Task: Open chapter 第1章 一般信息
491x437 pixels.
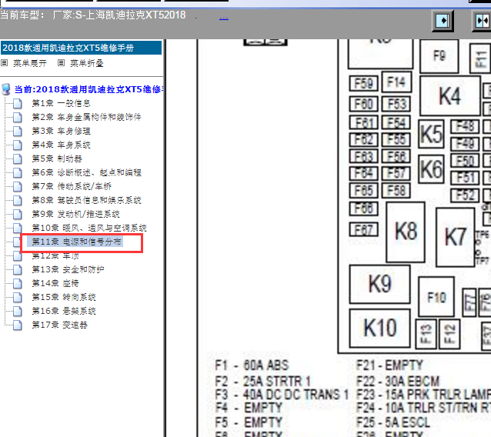Action: (x=61, y=103)
